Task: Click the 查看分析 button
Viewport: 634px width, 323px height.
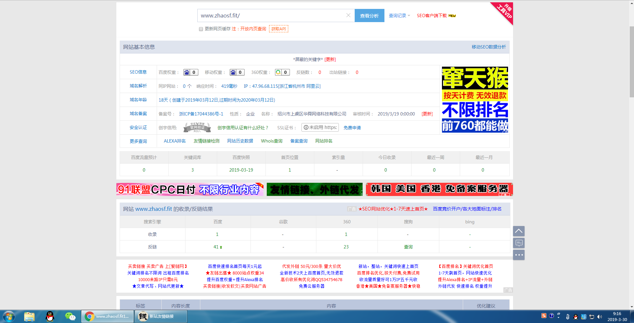Action: click(369, 16)
